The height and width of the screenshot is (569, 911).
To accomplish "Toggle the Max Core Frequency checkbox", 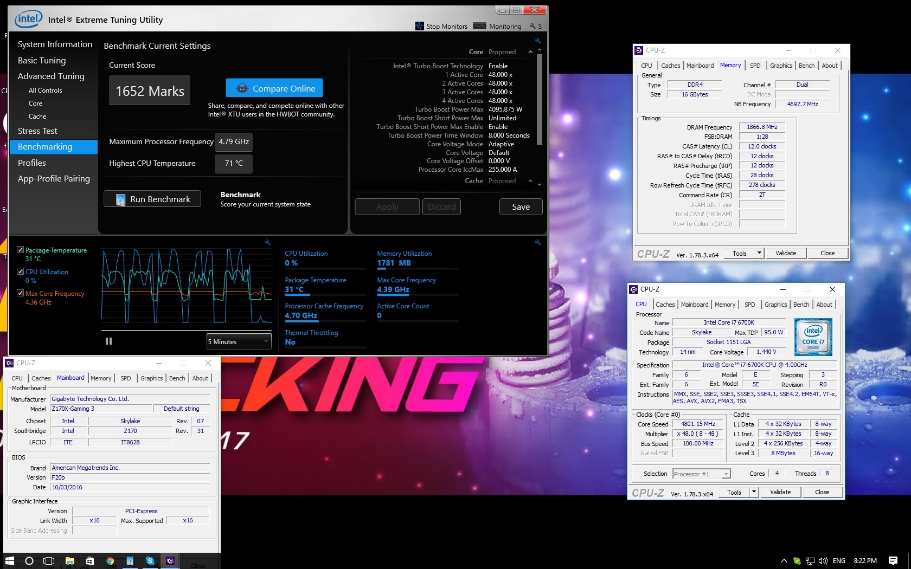I will coord(20,293).
